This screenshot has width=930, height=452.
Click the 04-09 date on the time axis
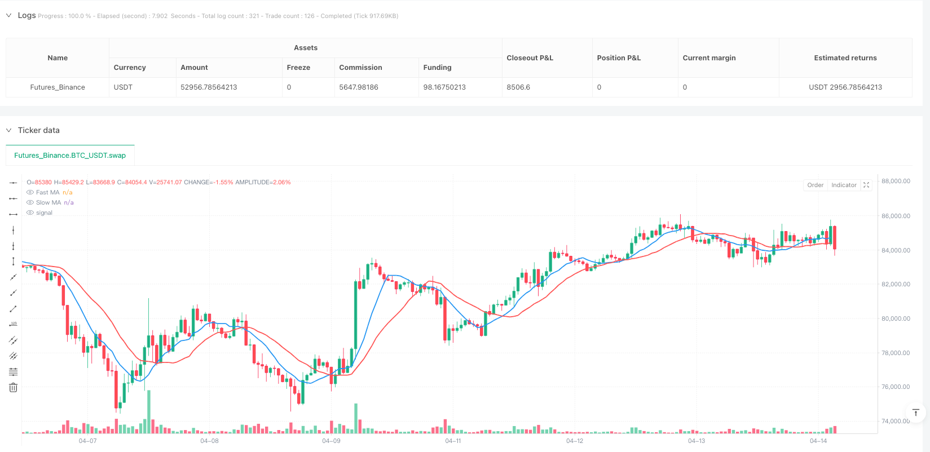click(331, 441)
